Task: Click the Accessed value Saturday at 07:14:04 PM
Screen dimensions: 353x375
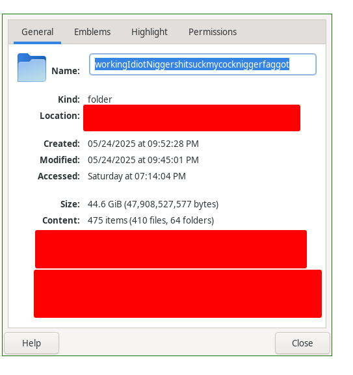Action: coord(137,176)
